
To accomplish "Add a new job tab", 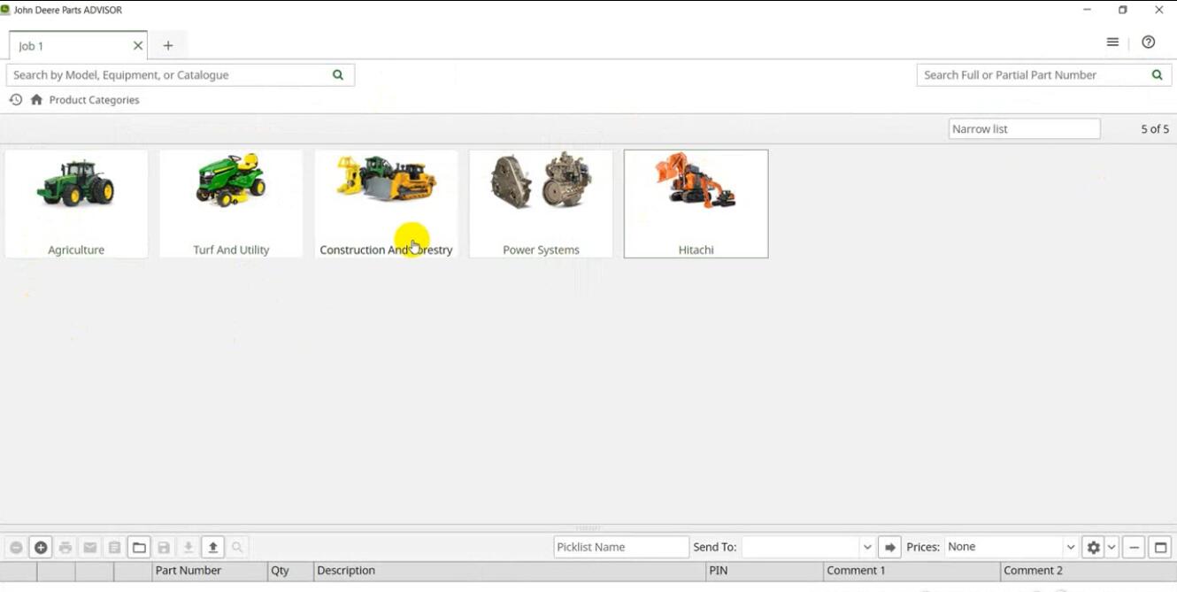I will [x=168, y=46].
